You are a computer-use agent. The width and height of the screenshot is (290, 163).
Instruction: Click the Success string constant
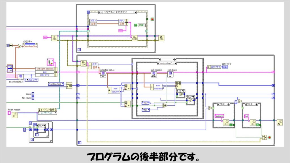[x=219, y=116]
